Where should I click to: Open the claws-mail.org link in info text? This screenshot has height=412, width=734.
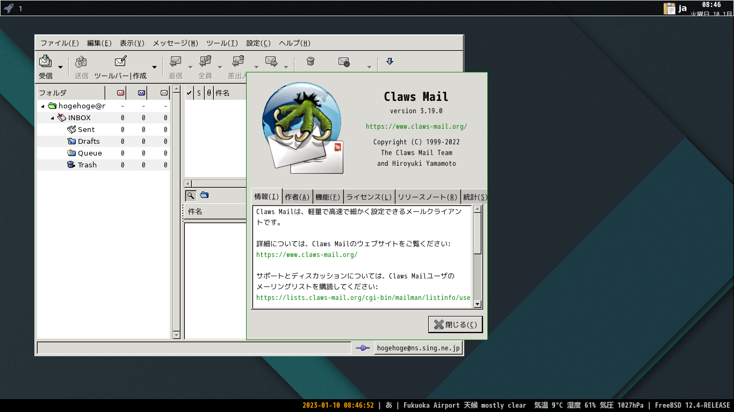pyautogui.click(x=307, y=255)
